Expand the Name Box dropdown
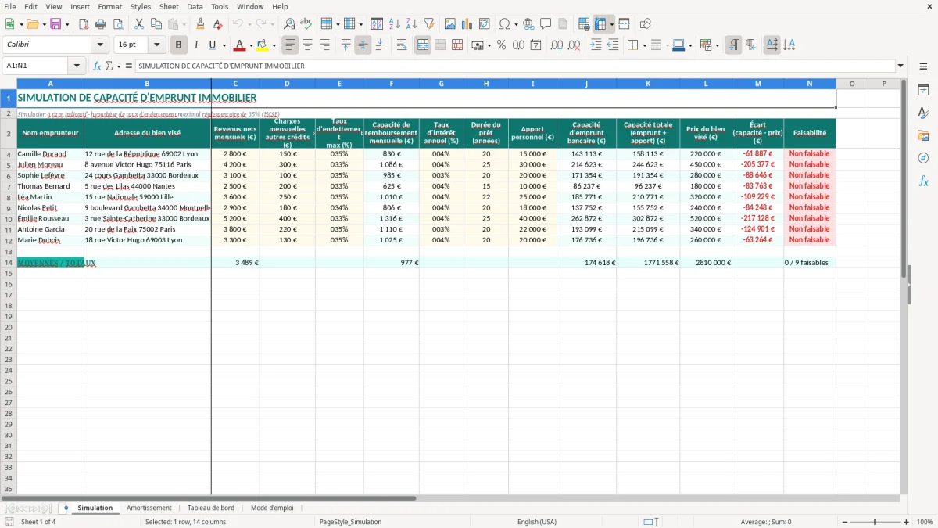 [77, 66]
